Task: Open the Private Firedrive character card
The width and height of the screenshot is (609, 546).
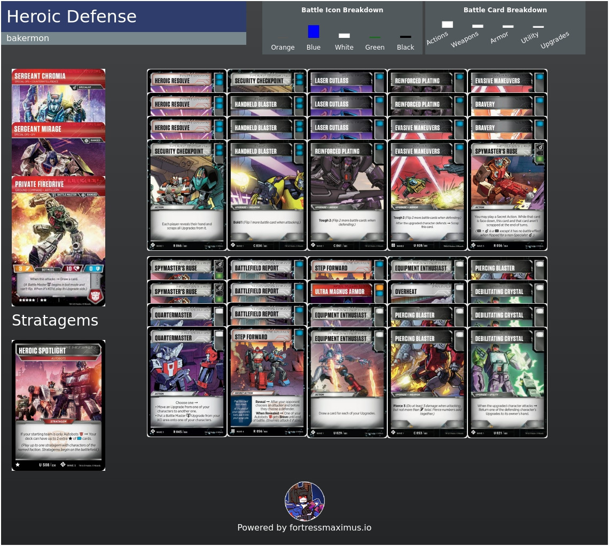Action: point(58,241)
